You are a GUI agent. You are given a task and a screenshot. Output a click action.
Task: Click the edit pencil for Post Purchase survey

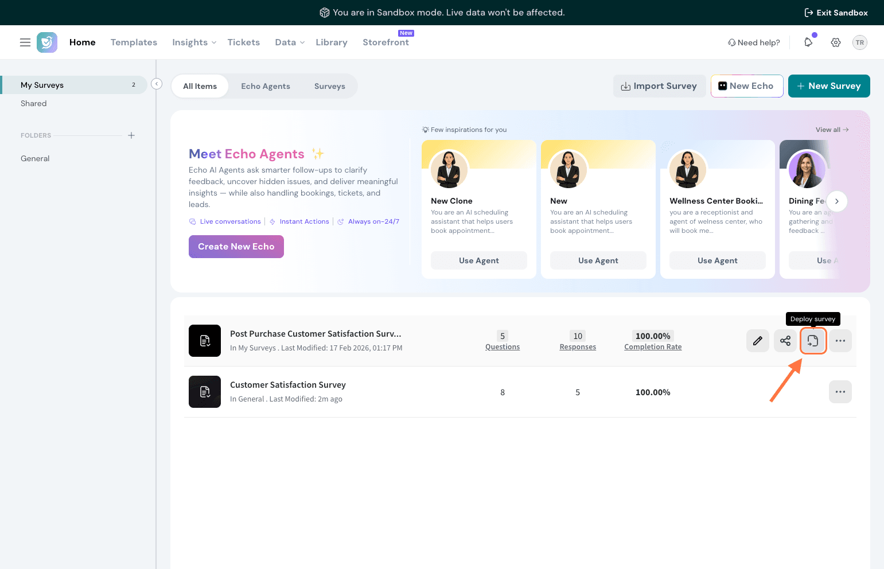(757, 341)
